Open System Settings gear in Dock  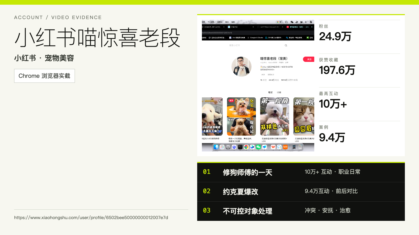click(x=228, y=147)
